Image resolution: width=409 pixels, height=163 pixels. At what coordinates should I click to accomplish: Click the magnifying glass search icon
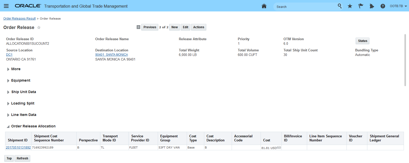tap(340, 6)
